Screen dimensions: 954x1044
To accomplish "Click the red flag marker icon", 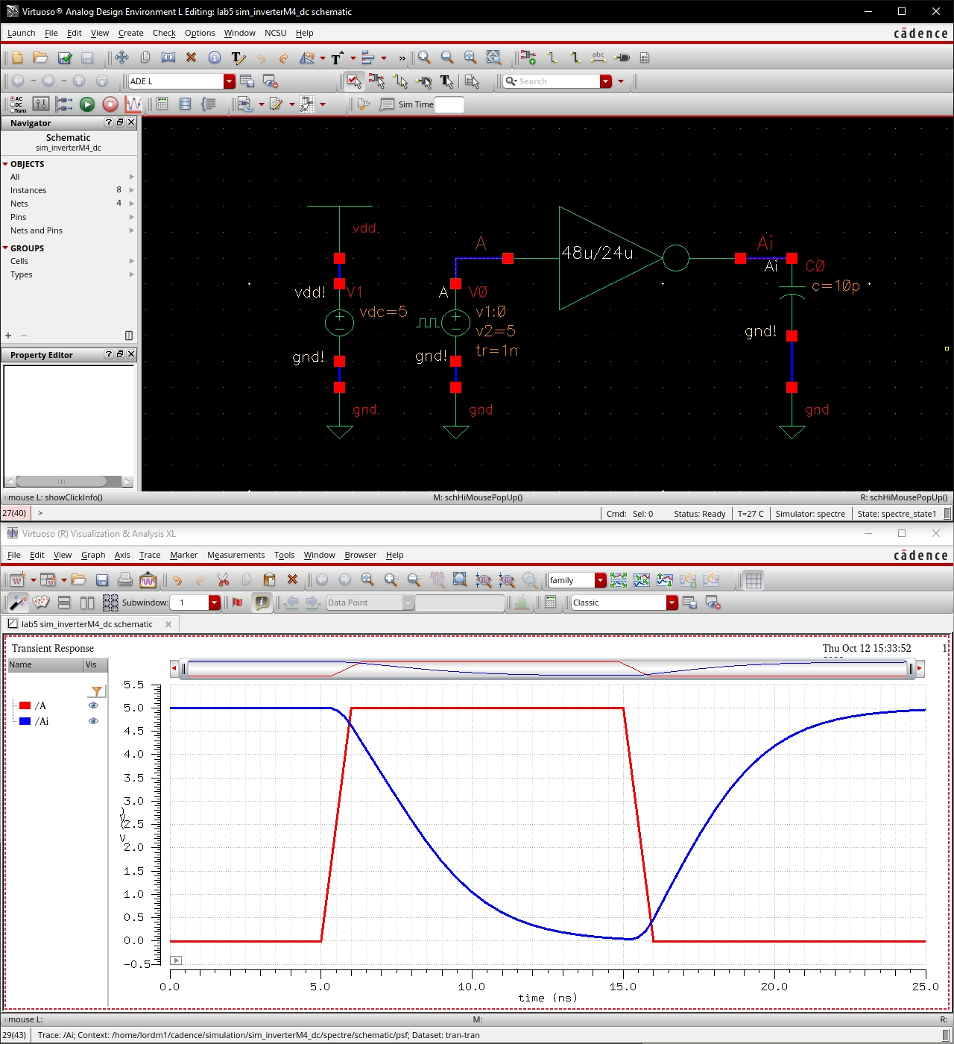I will [238, 603].
